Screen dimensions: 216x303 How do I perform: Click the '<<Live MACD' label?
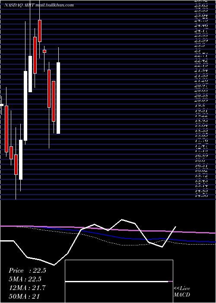(x=182, y=291)
